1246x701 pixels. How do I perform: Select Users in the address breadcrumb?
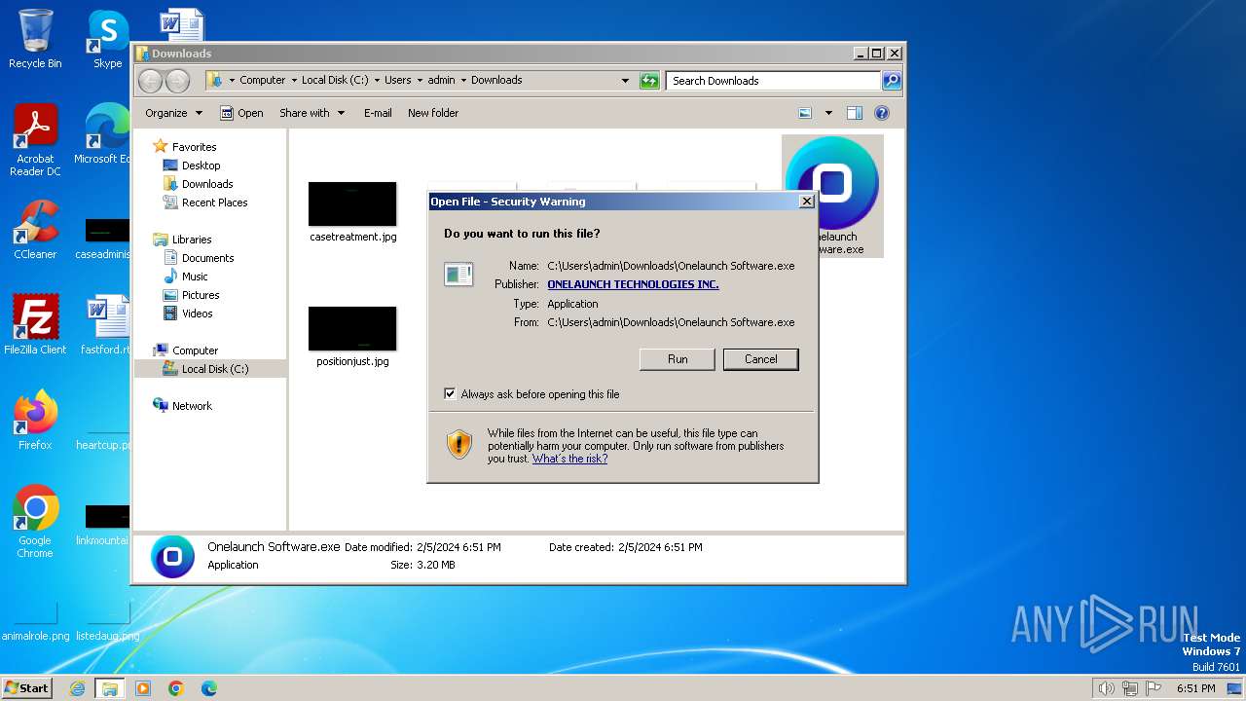[397, 80]
